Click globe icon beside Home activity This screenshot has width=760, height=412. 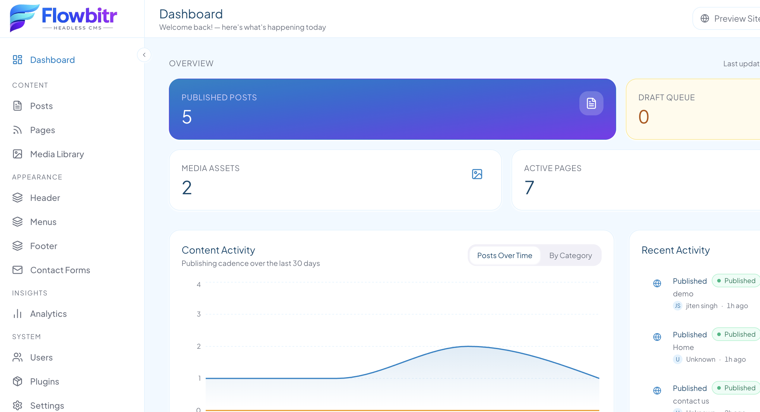tap(657, 337)
